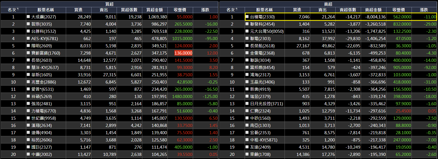The image size is (438, 159).
Task: Toggle the checkbox for 中鋼(2002)
Action: (28, 154)
